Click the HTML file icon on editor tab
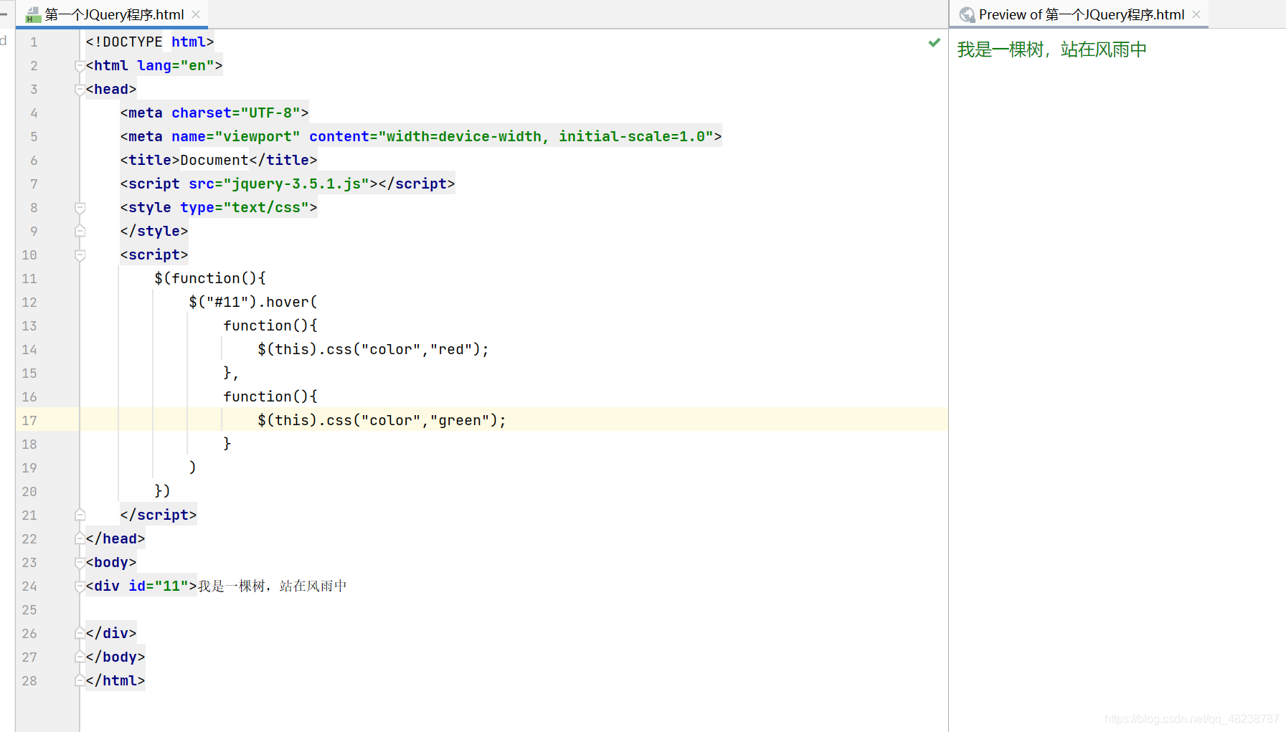The height and width of the screenshot is (732, 1286). [33, 14]
